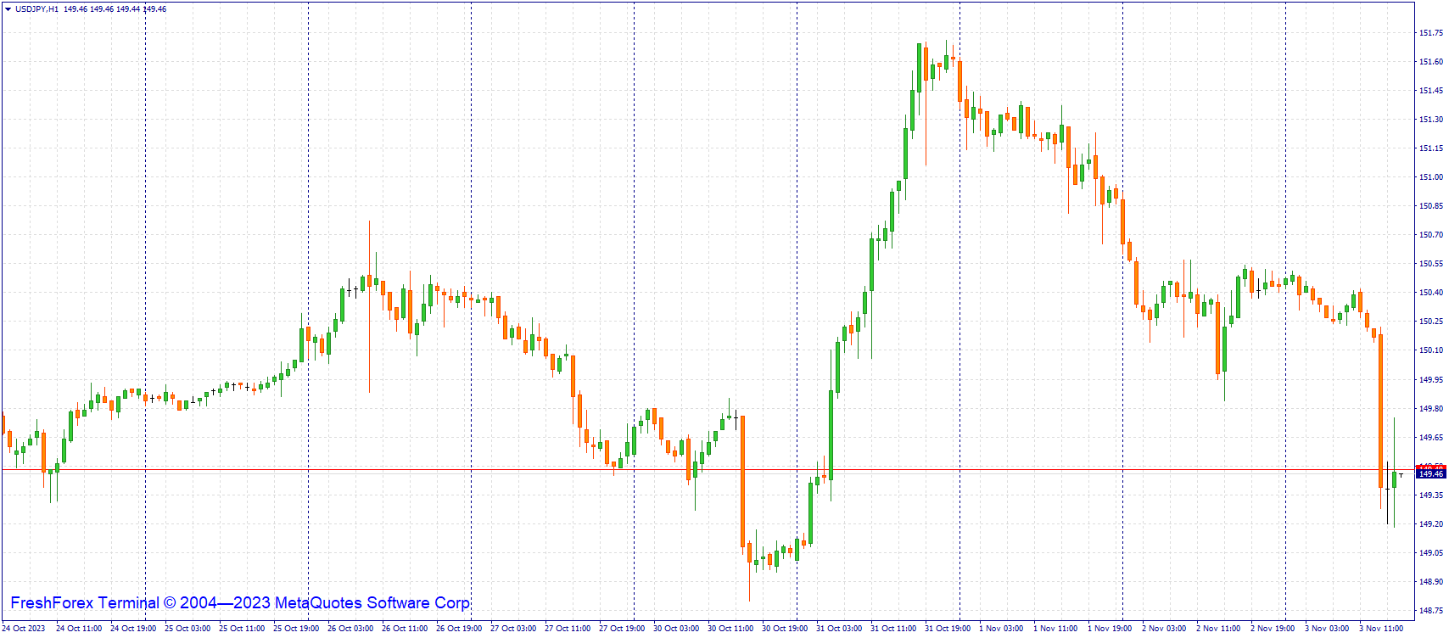1449x638 pixels.
Task: Click the 151.45 price axis label
Action: (1431, 91)
